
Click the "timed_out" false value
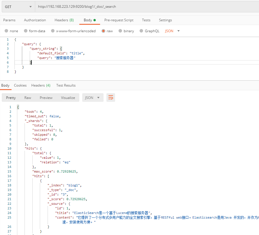[54, 116]
